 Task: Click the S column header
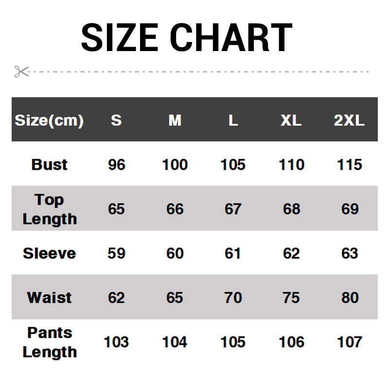pyautogui.click(x=116, y=120)
